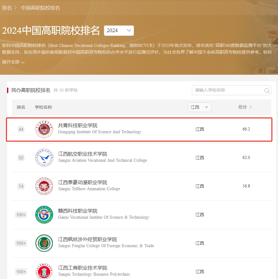278x279 pixels.
Task: Click the magnifier icon in the search box
Action: (266, 90)
